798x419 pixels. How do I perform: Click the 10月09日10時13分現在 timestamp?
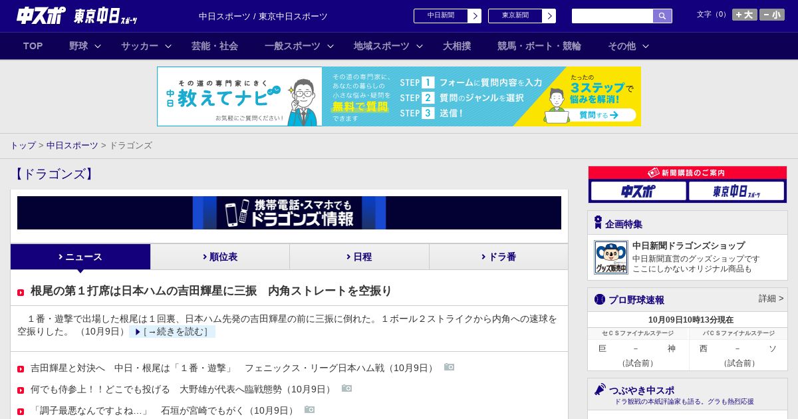coord(691,320)
